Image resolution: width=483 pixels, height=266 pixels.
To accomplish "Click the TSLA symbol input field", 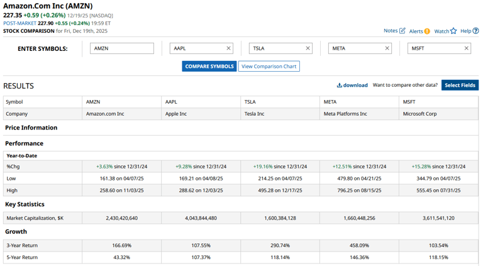I will click(x=275, y=48).
